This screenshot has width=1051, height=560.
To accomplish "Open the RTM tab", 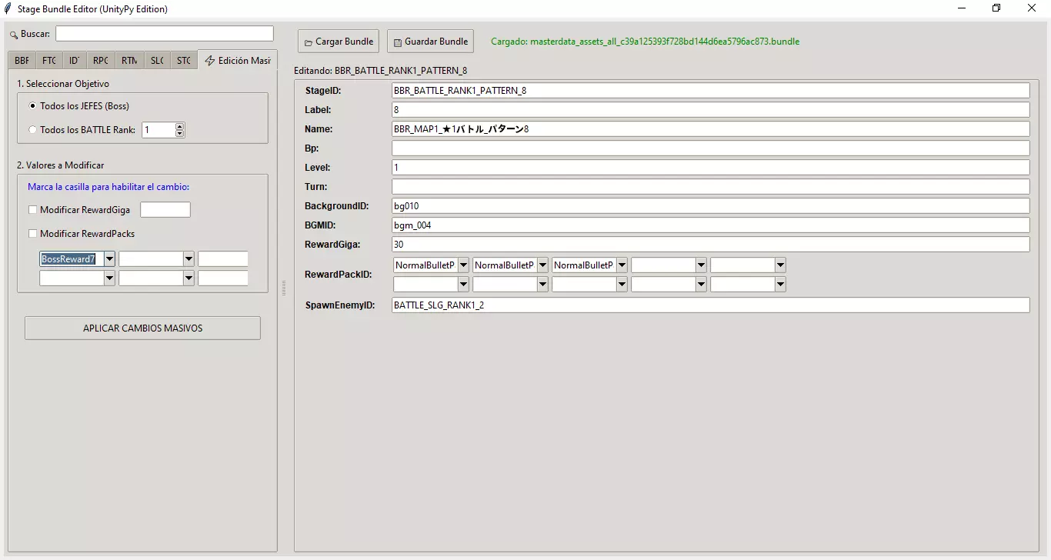I will point(128,61).
